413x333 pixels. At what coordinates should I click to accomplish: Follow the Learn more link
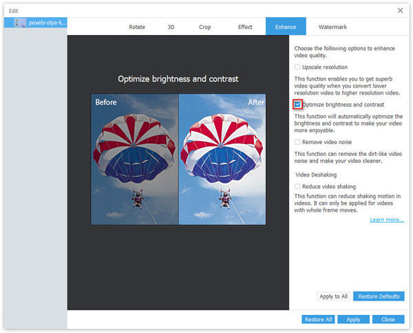click(387, 220)
